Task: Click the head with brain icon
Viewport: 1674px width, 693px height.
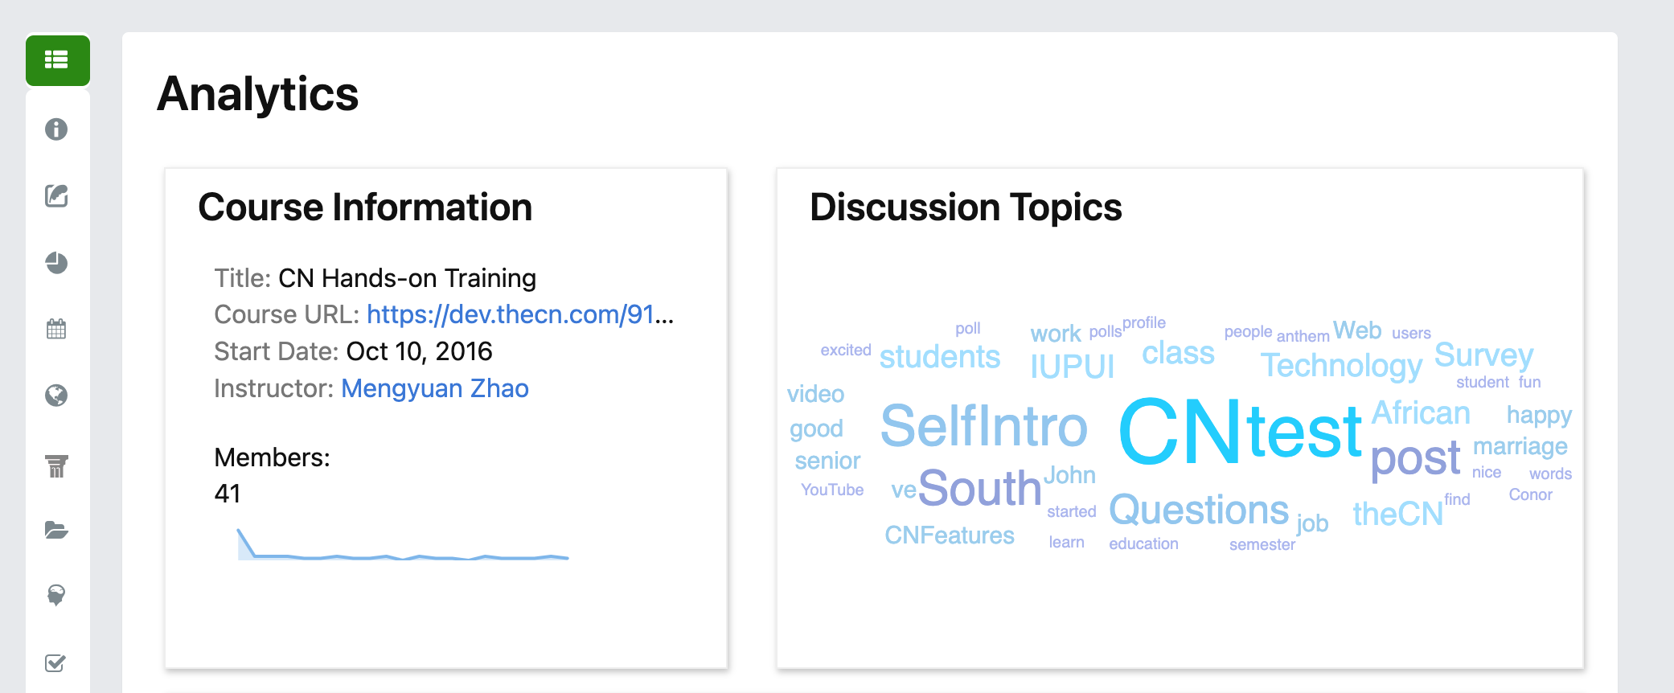Action: pos(56,595)
